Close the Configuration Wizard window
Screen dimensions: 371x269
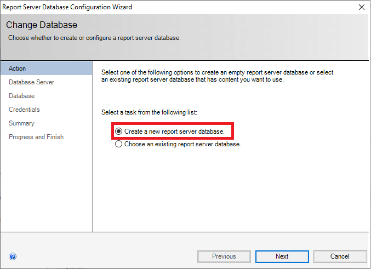point(362,7)
